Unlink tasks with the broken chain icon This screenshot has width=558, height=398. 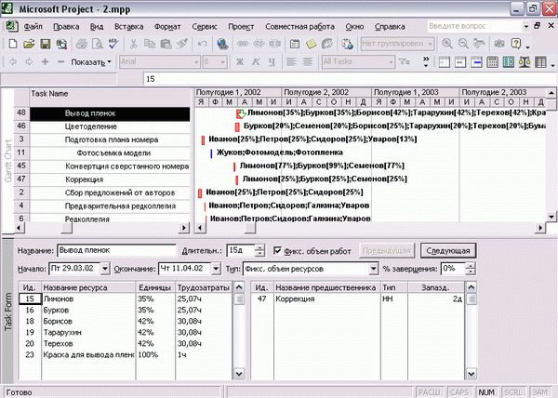259,44
